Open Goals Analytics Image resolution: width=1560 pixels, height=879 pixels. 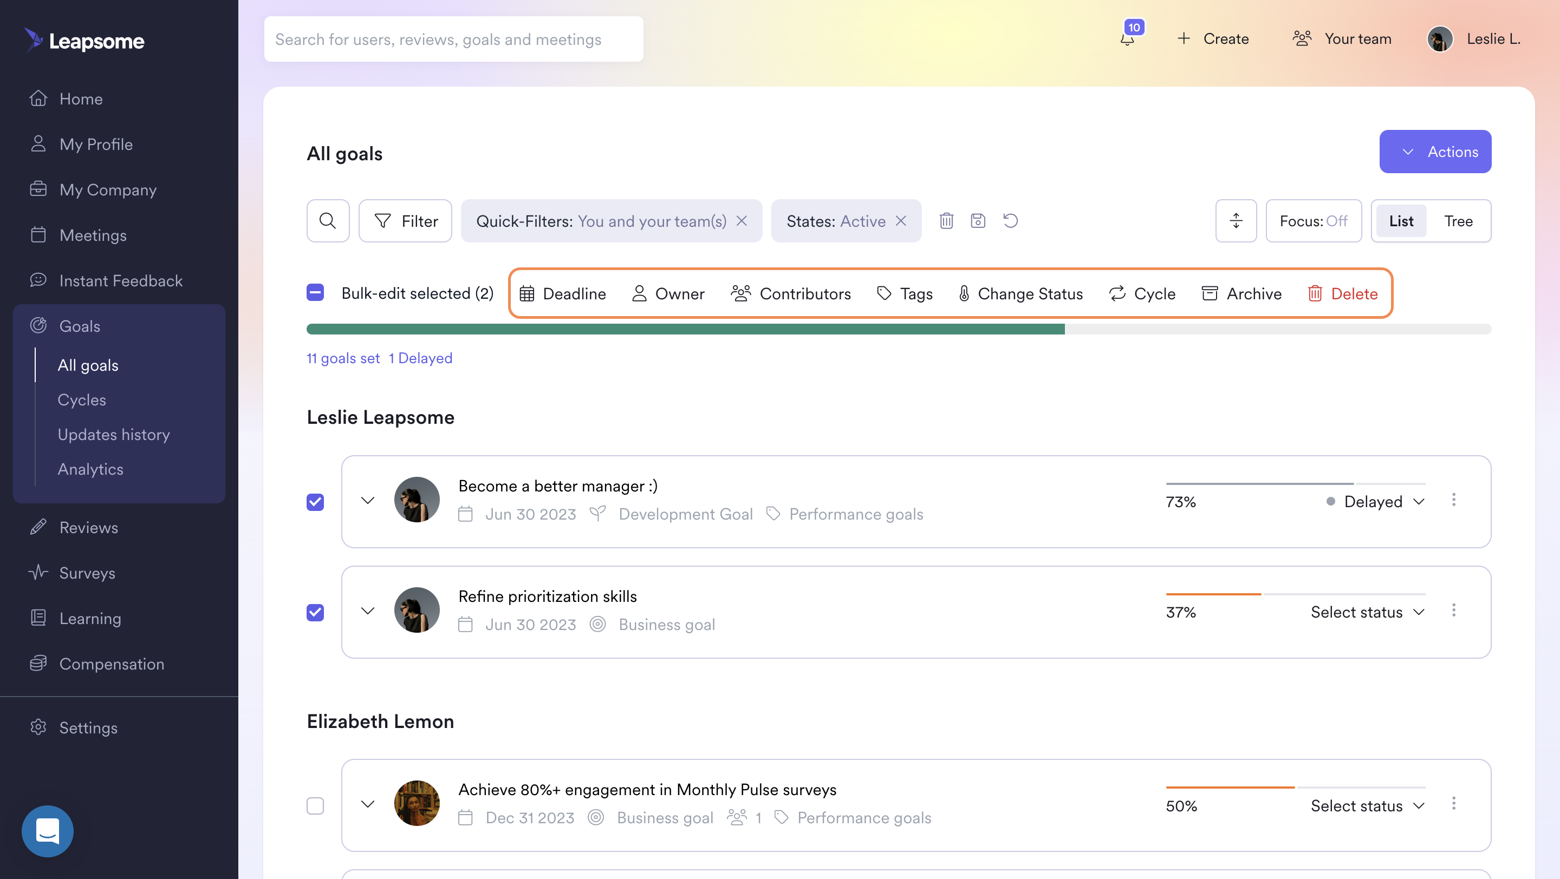point(90,469)
